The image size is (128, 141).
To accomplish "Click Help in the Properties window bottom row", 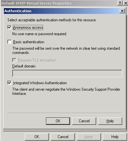I will (x=115, y=137).
